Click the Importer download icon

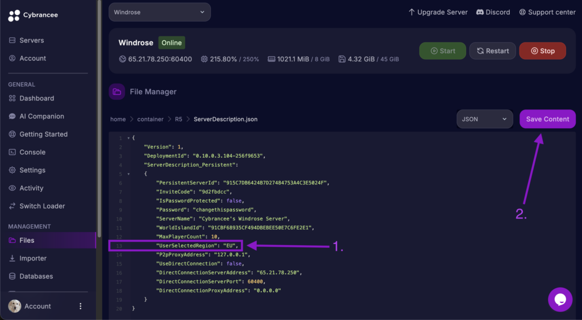(13, 258)
